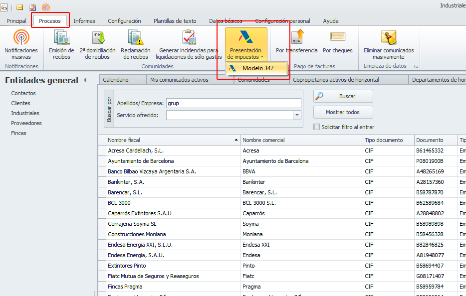Click the Mostrar todos button

pyautogui.click(x=343, y=112)
